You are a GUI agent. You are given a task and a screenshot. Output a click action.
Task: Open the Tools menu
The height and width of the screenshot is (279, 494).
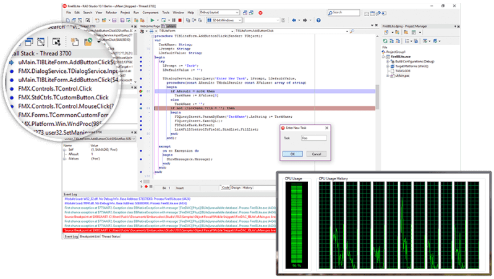(166, 12)
